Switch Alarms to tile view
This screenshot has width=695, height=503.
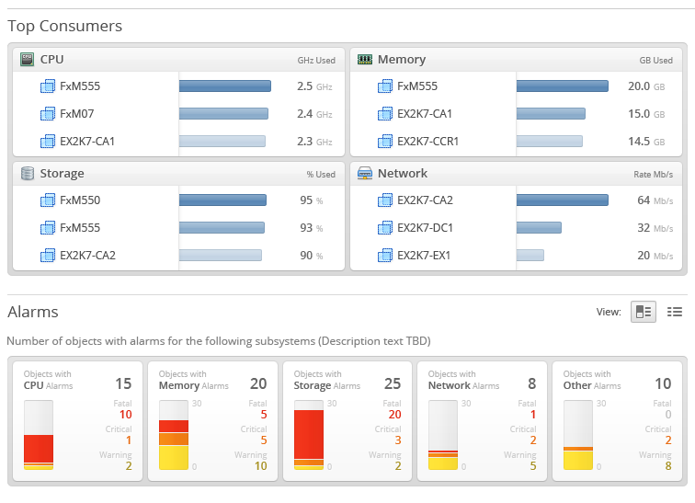[643, 312]
